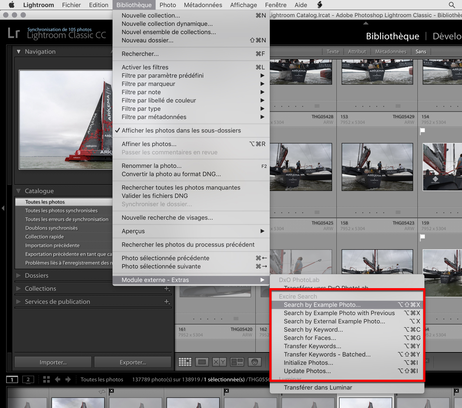Expand the Dossiers panel
The image size is (462, 408).
pyautogui.click(x=19, y=275)
